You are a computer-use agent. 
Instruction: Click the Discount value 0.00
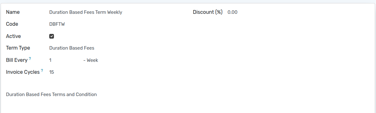(x=232, y=12)
